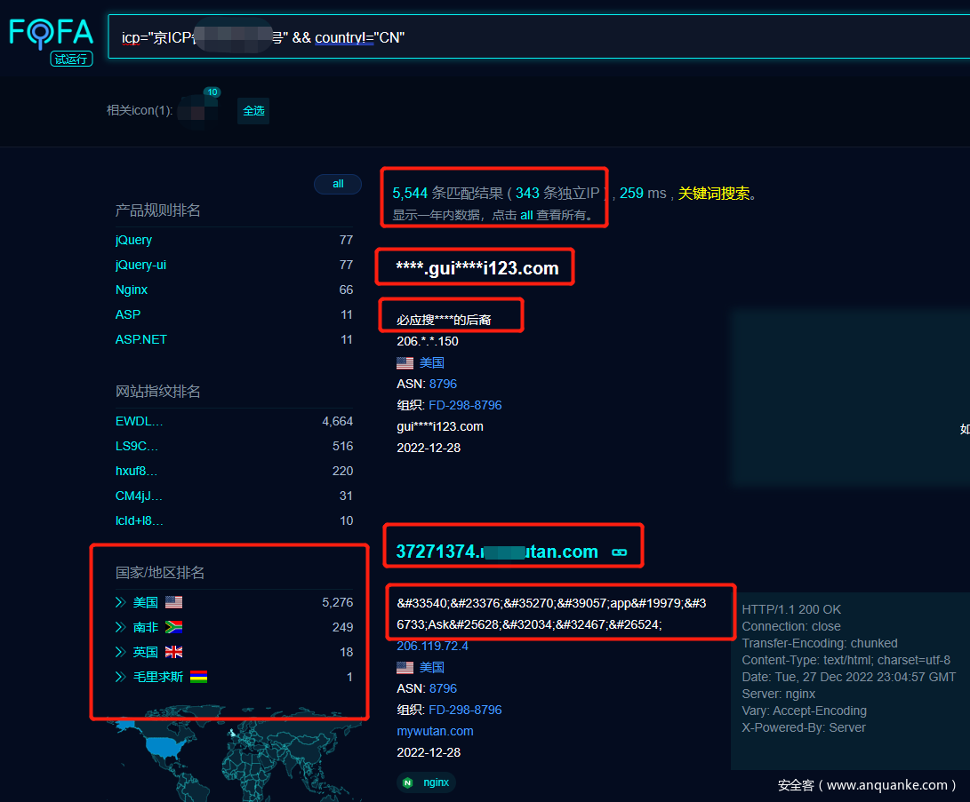Screen dimensions: 970x802
Task: Filter by Nginx product rule
Action: [132, 290]
